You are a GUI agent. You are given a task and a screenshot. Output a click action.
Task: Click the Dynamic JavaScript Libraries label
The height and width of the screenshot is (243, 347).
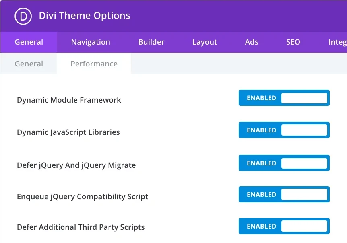coord(68,132)
